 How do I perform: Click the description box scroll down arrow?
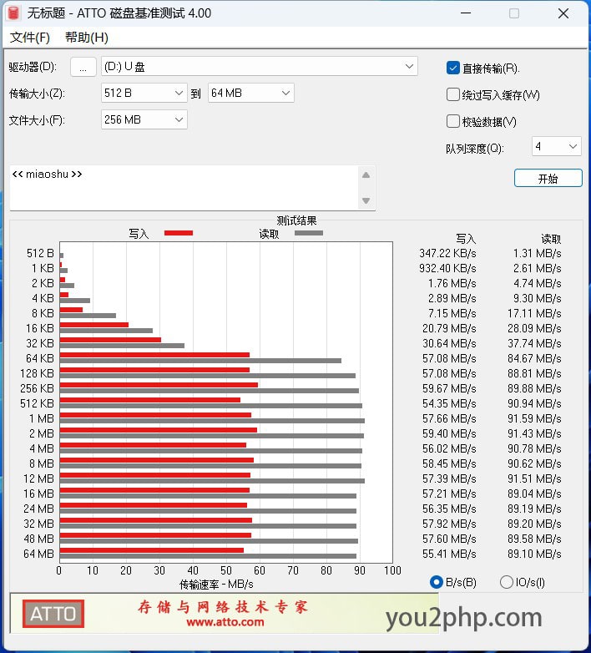click(x=366, y=200)
